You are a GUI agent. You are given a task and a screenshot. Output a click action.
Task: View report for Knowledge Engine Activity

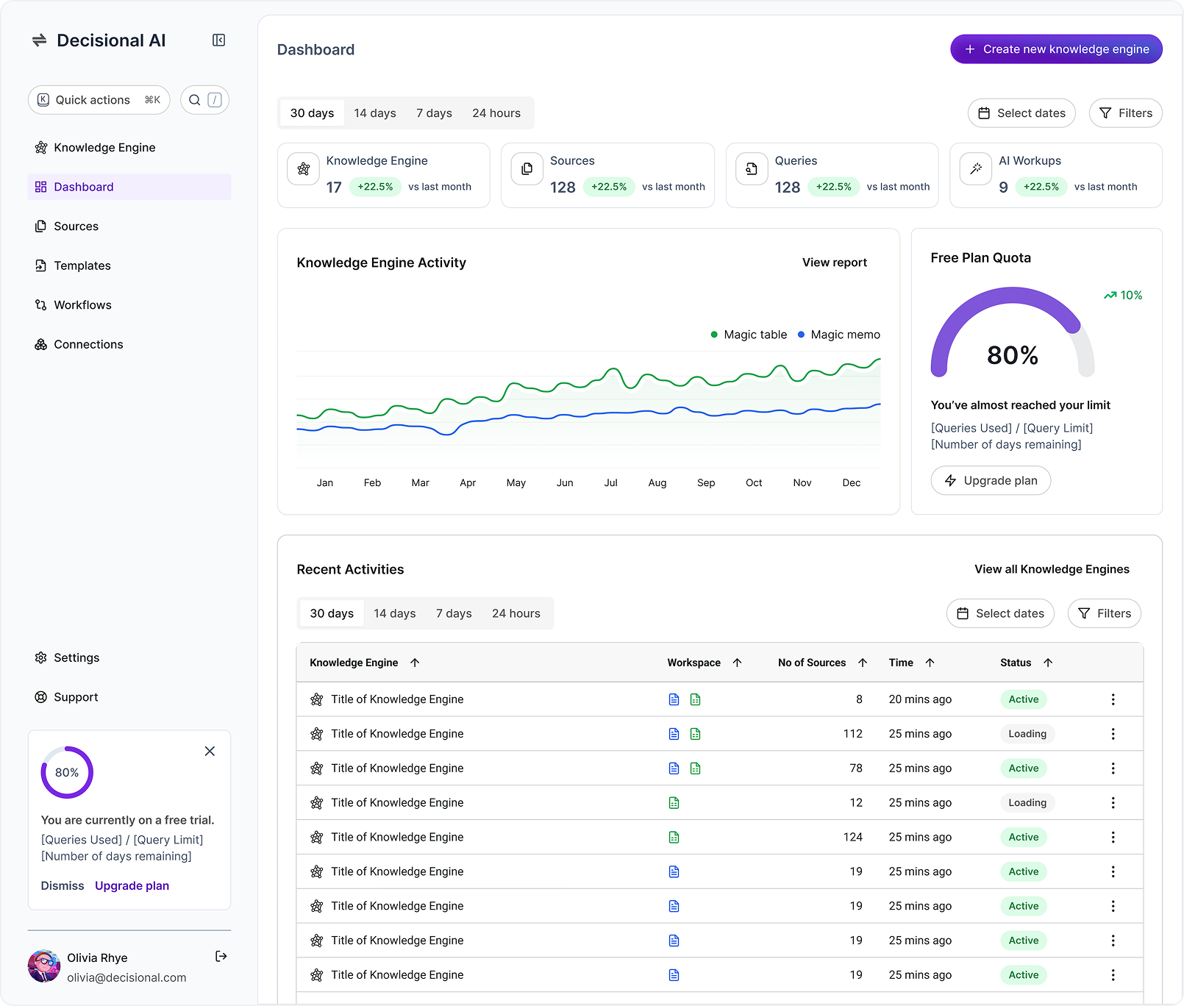835,263
